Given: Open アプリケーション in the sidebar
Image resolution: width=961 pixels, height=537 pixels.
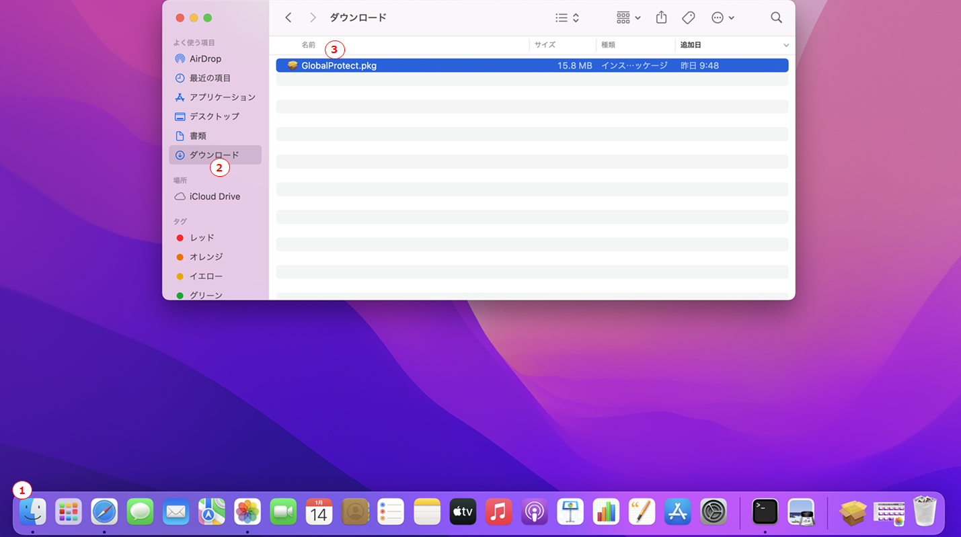Looking at the screenshot, I should (x=222, y=97).
